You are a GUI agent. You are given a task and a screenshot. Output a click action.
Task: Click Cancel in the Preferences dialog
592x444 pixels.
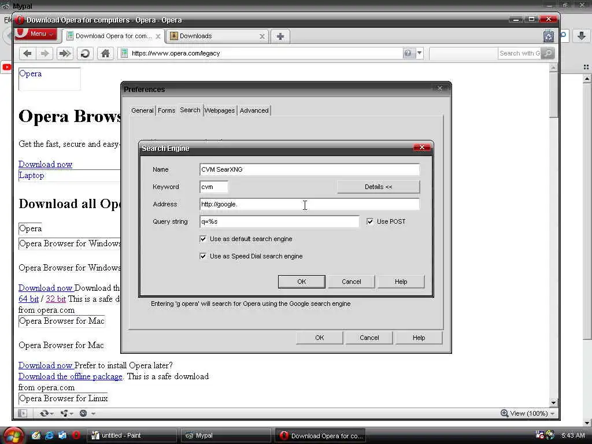pyautogui.click(x=369, y=338)
